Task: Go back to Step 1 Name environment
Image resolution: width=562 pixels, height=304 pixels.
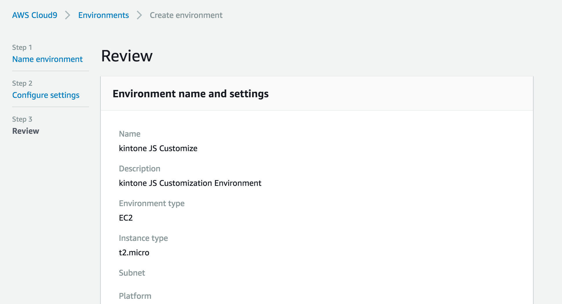Action: (x=47, y=59)
